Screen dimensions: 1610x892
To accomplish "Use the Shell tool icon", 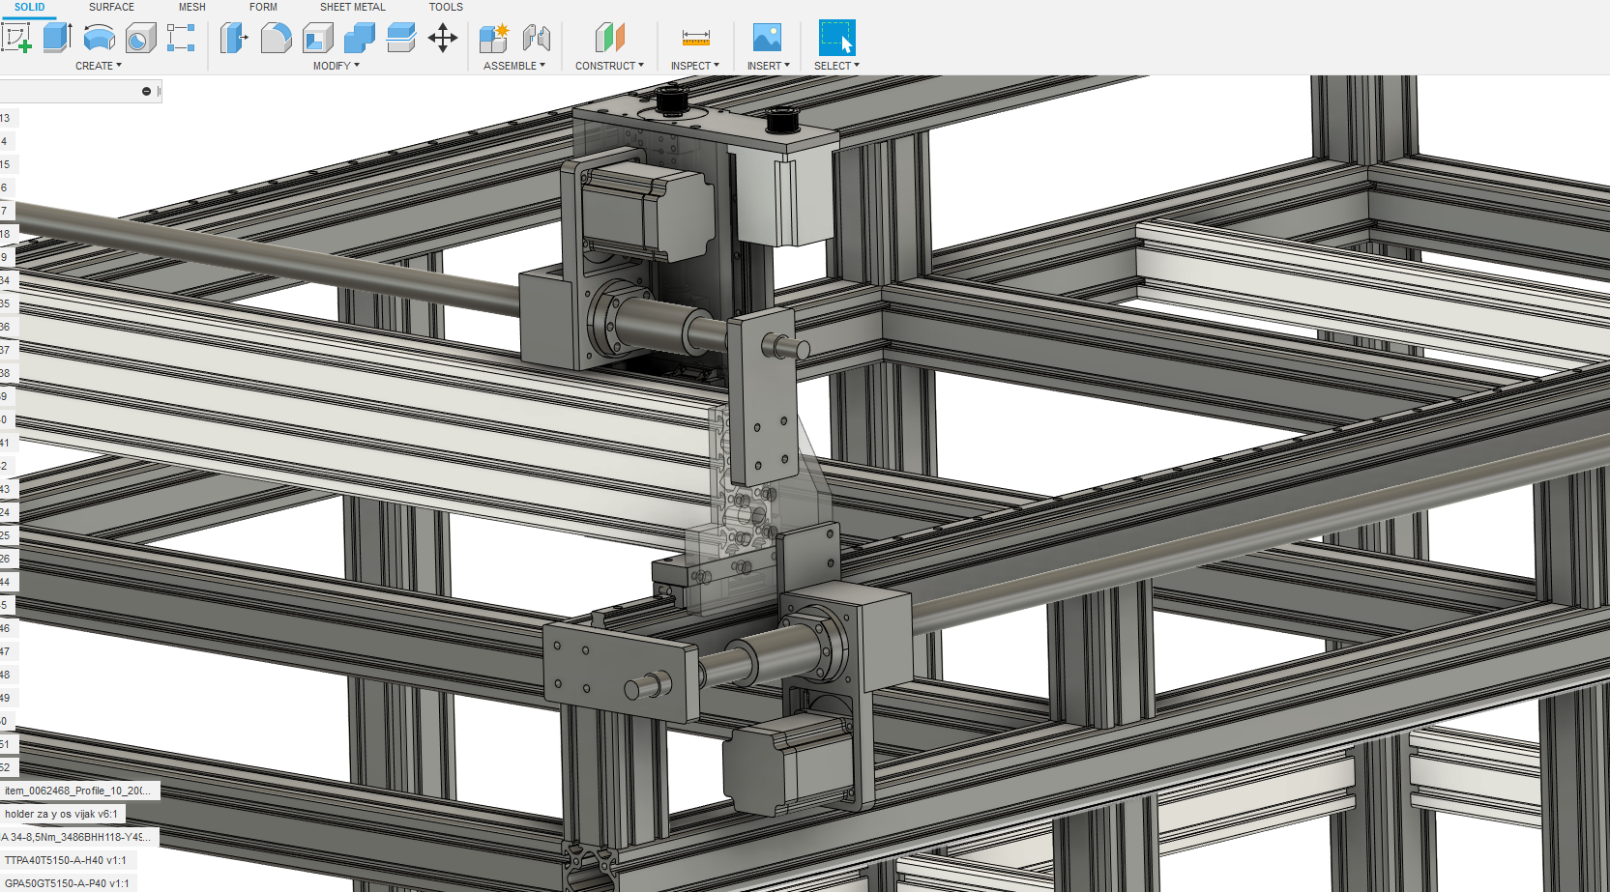I will click(x=317, y=38).
